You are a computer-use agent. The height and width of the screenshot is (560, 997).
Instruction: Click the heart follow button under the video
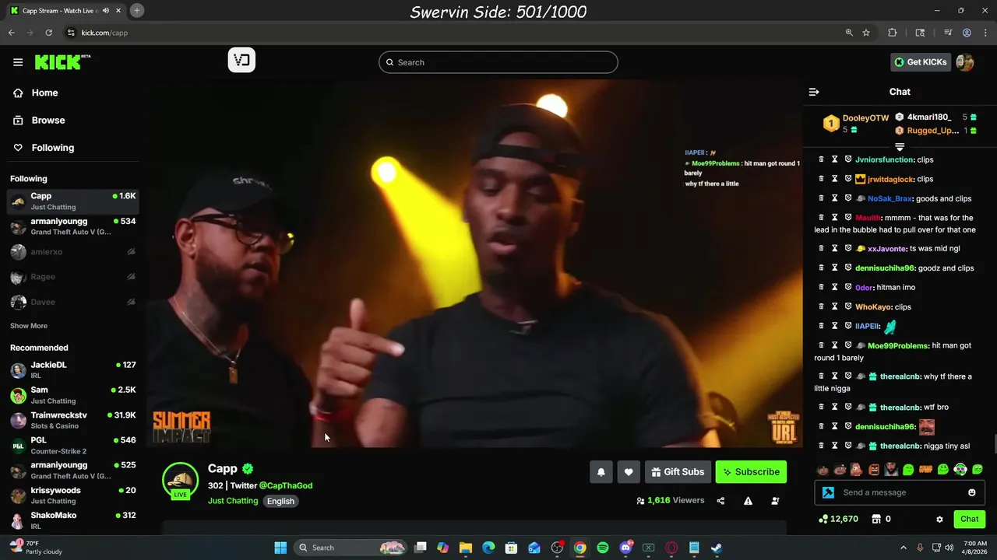629,472
